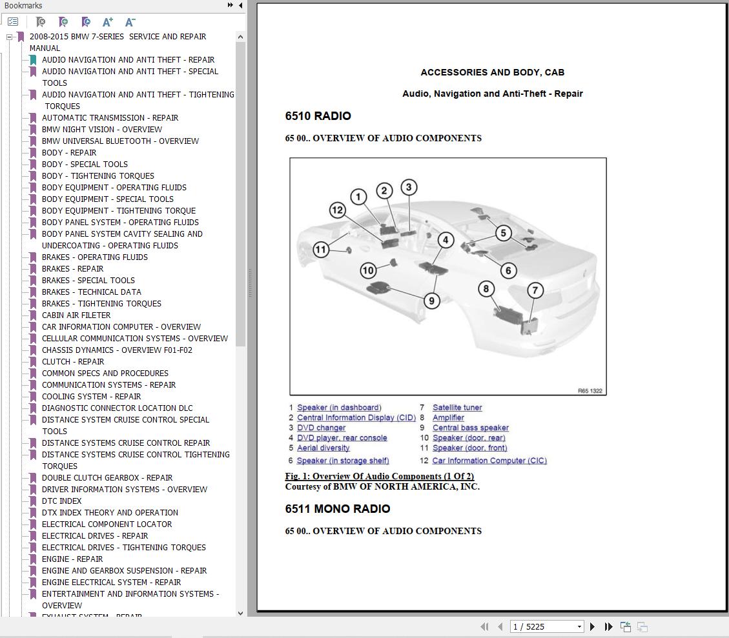Go to the next page
This screenshot has width=729, height=638.
tap(592, 626)
